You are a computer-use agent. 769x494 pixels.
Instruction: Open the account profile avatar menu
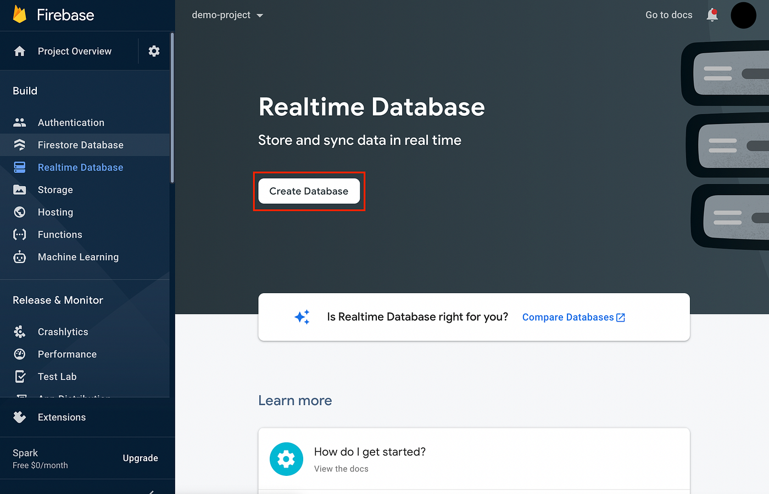tap(743, 15)
